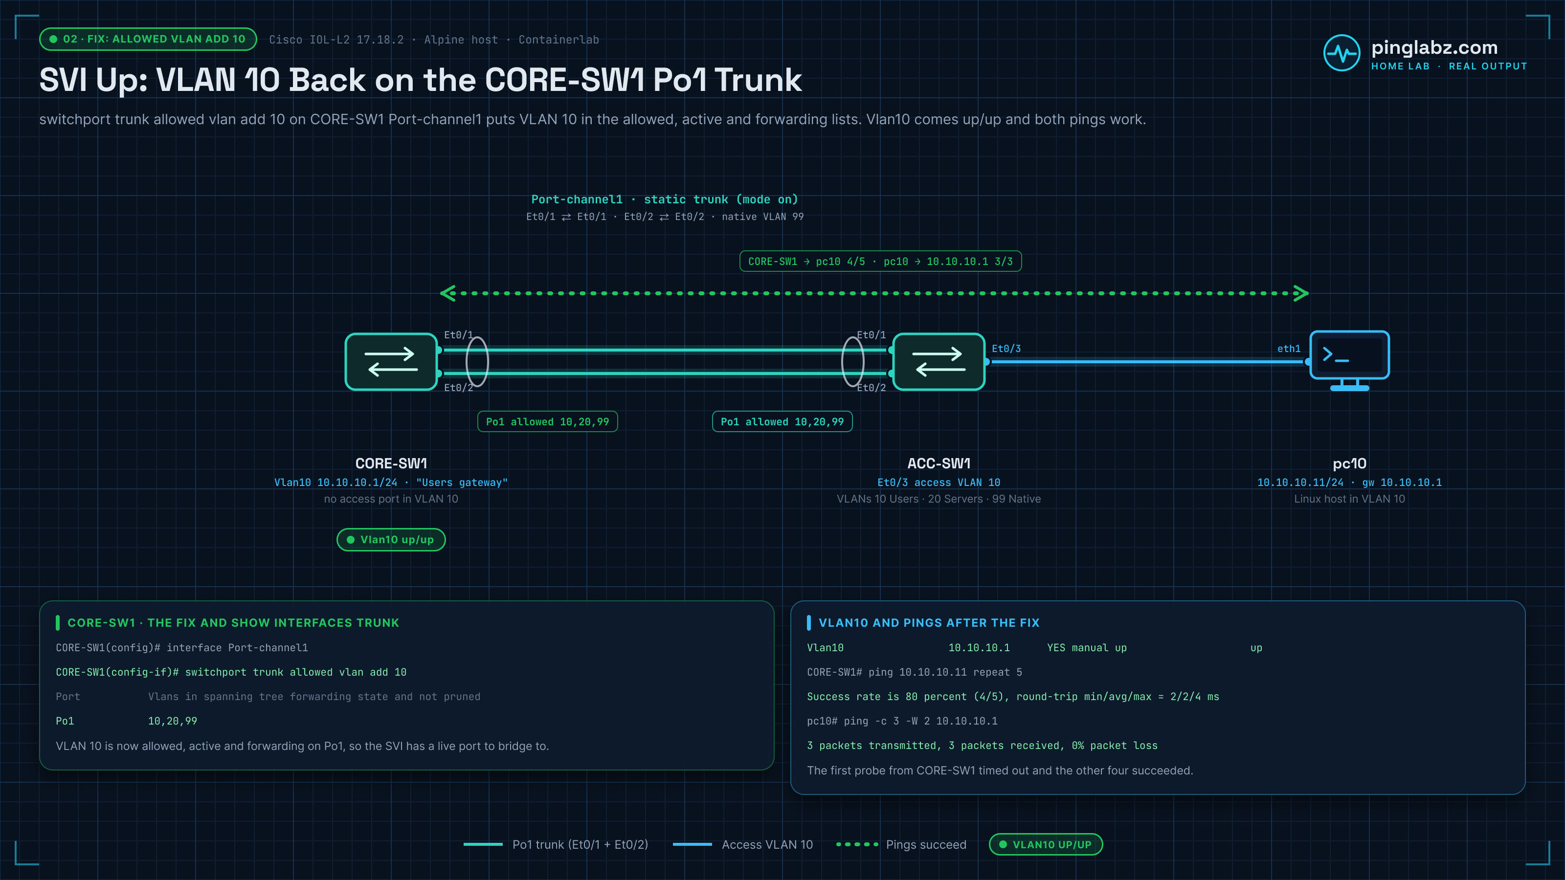The width and height of the screenshot is (1565, 880).
Task: Click 'VLANs 10 Users · 20 Servers · 99 Native'
Action: pos(939,499)
